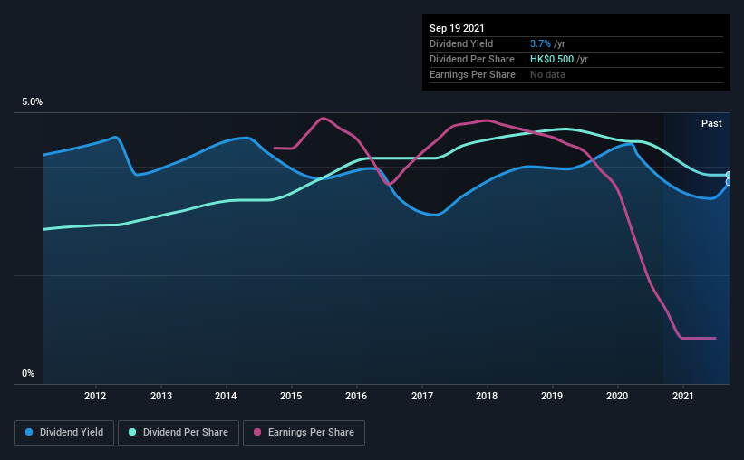Click the blue Dividend Yield legend dot
The height and width of the screenshot is (460, 744).
29,432
